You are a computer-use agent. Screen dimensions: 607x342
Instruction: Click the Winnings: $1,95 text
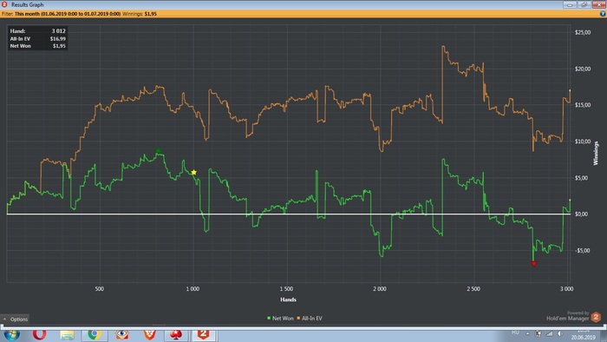(x=140, y=14)
